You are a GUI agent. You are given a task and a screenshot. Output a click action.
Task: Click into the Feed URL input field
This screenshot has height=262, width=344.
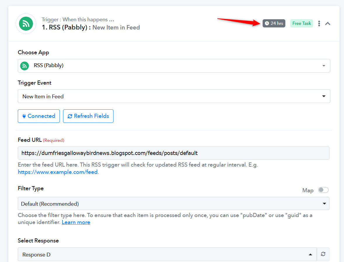tap(173, 153)
